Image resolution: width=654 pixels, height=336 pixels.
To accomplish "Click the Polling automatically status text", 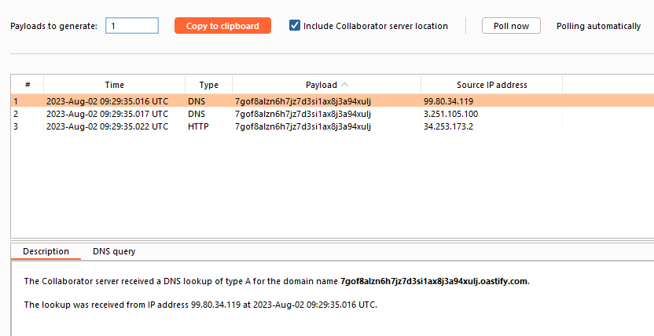I will click(598, 26).
